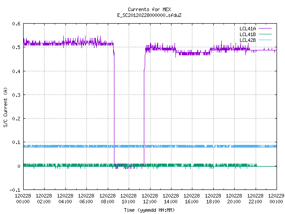Screen dimensions: 285x214
Task: Click the x-axis tick label 120228 18:00
Action: coord(213,199)
